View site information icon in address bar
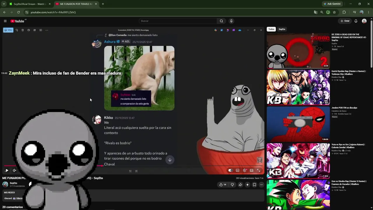 tap(27, 12)
